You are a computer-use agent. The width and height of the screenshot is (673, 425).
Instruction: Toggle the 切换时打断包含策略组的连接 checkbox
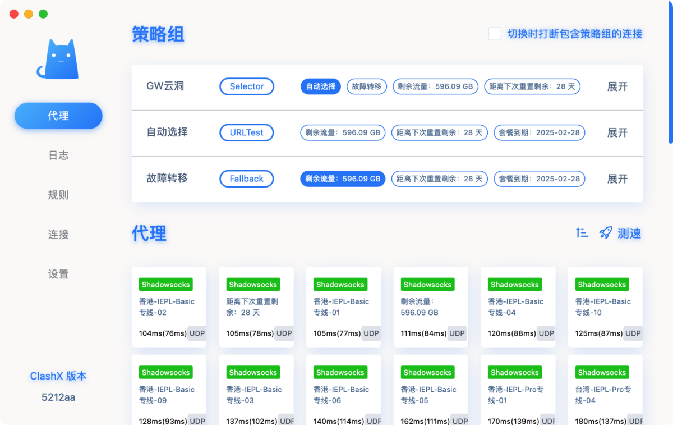click(495, 34)
